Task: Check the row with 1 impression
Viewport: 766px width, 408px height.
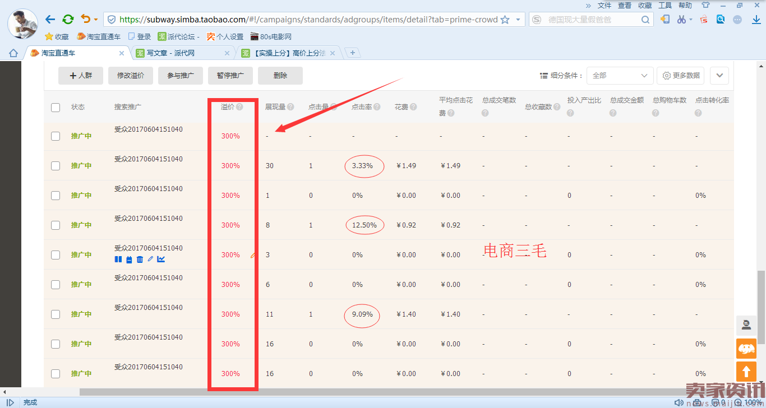Action: coord(56,196)
